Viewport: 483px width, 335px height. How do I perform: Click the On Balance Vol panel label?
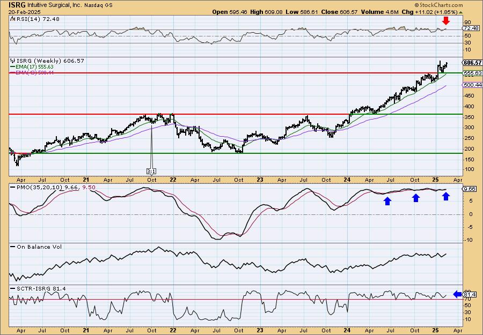point(39,247)
